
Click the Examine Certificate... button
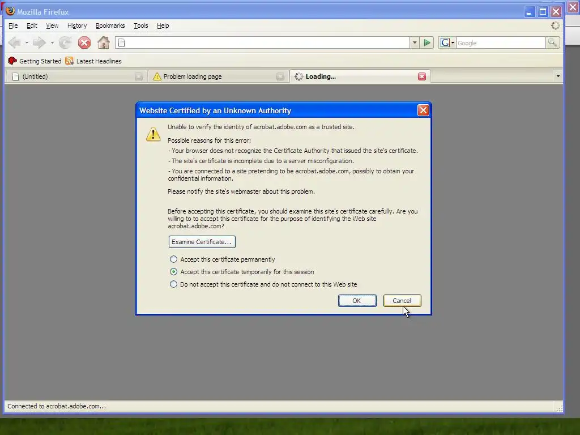[202, 242]
